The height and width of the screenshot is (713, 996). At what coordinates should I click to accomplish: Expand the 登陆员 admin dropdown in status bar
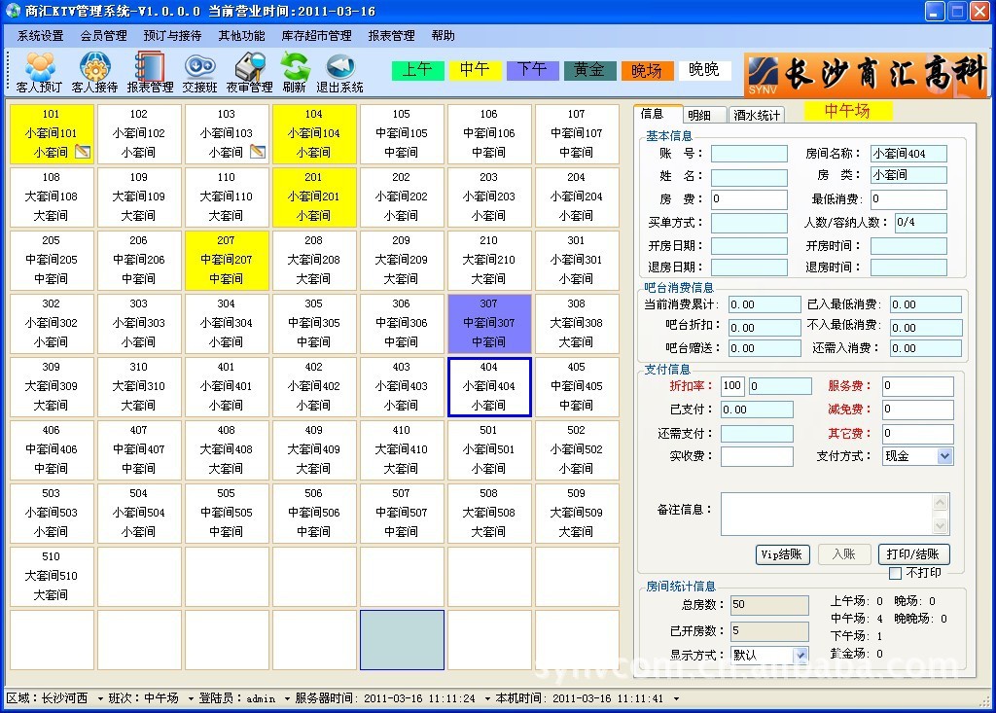coord(287,698)
